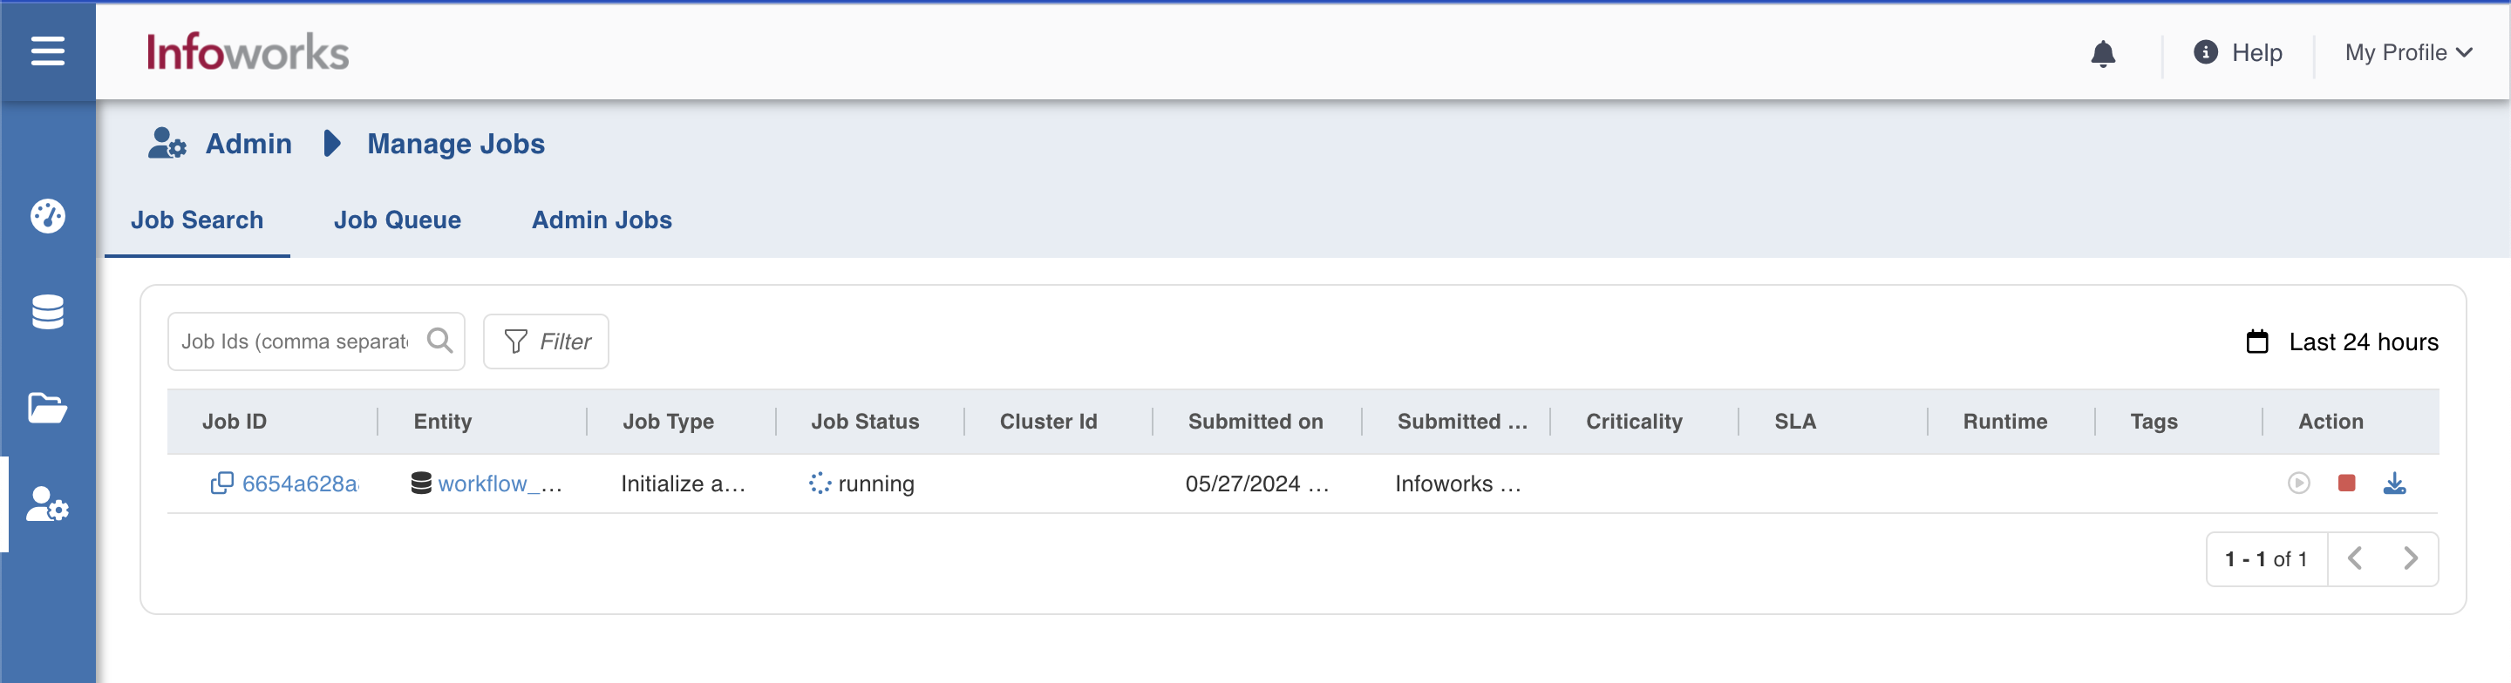This screenshot has height=683, width=2511.
Task: Click the '05/27/2024 …' submitted cell
Action: [x=1256, y=484]
